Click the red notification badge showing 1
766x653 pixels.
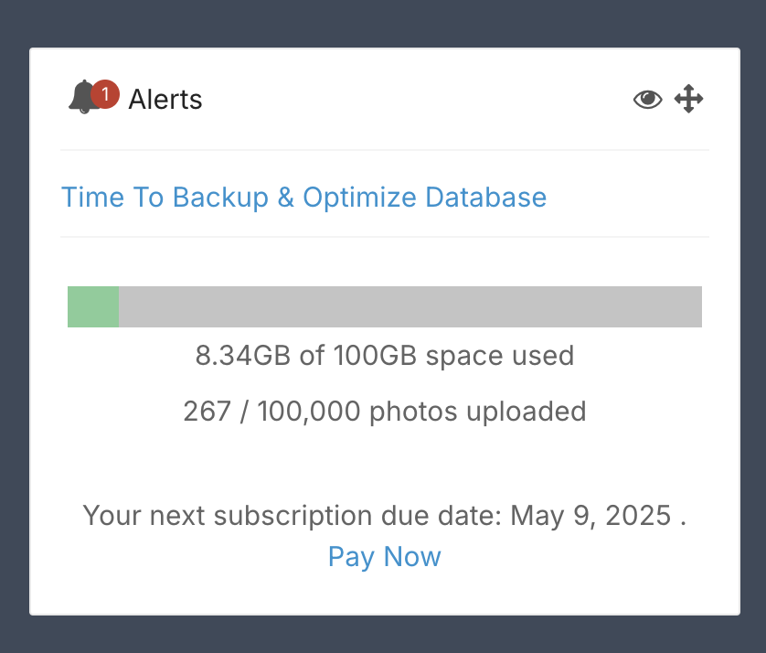[x=105, y=94]
